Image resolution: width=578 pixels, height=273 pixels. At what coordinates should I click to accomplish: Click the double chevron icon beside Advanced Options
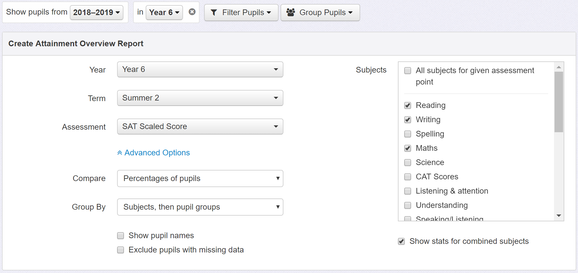tap(120, 153)
